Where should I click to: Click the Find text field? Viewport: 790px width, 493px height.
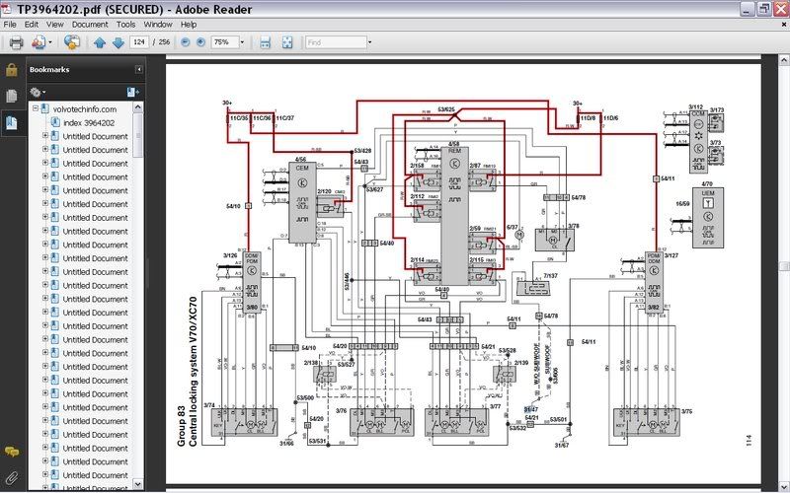click(336, 42)
